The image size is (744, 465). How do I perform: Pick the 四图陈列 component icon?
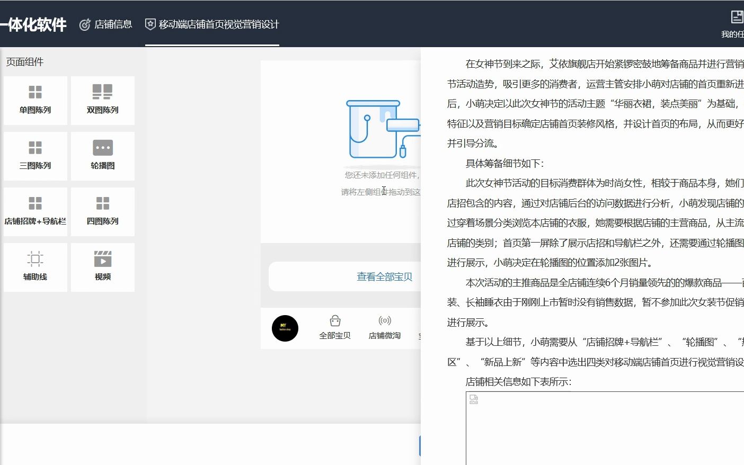[x=102, y=202]
